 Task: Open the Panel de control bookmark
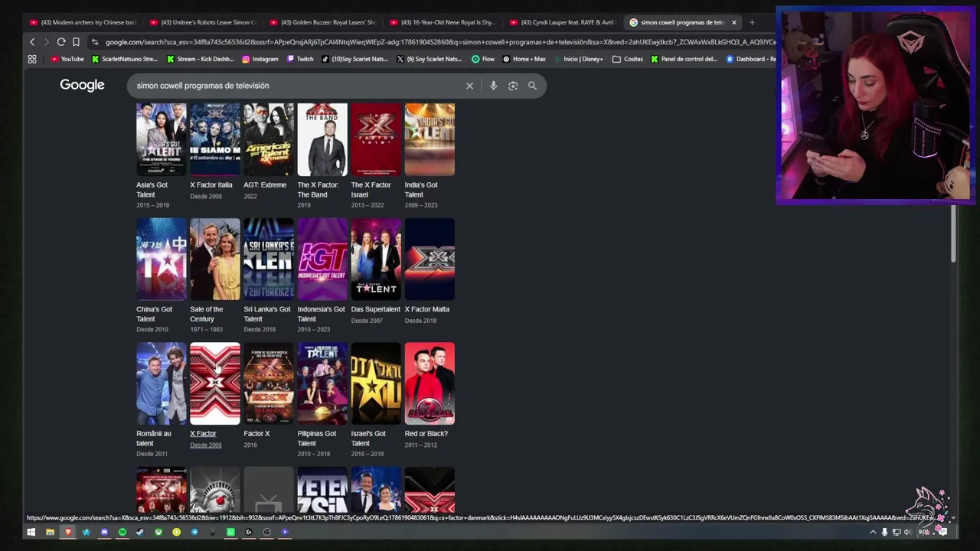coord(684,59)
